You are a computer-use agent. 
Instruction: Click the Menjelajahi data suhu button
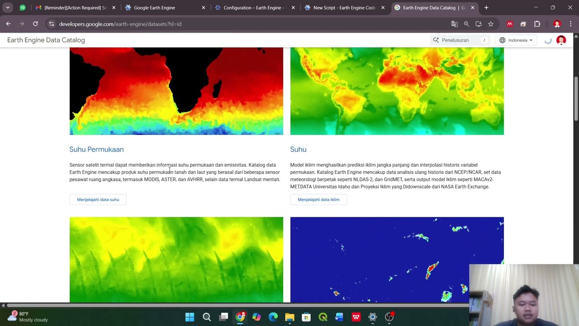point(98,200)
